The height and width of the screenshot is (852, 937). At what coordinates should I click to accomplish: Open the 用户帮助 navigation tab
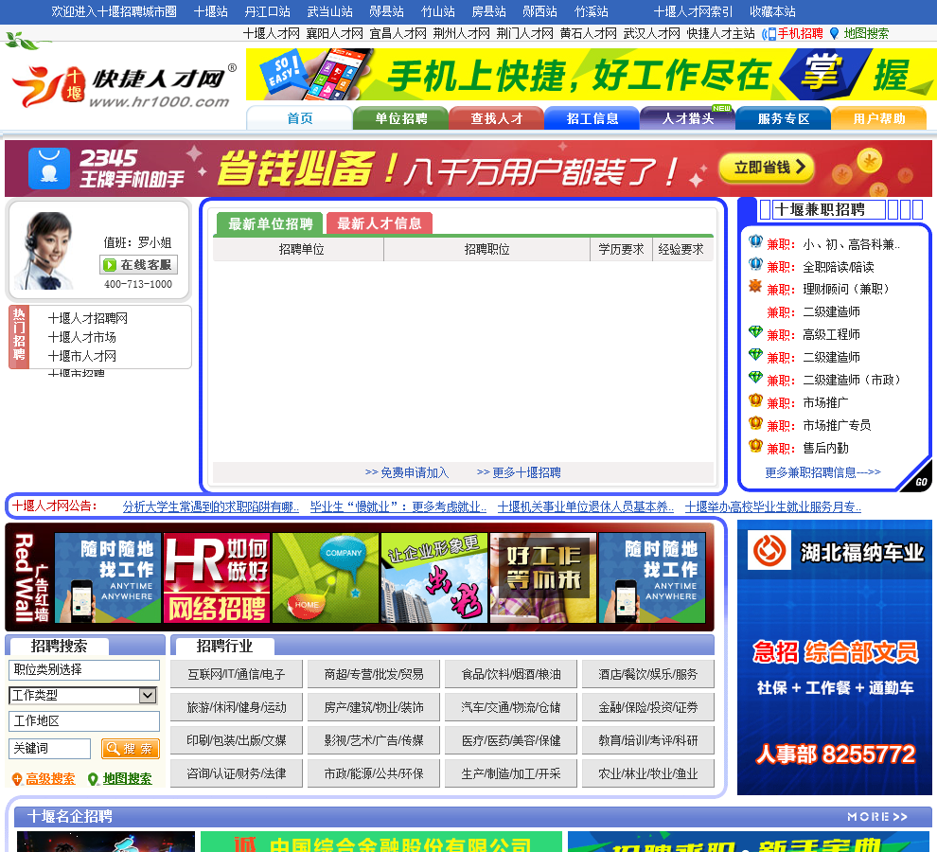pos(879,118)
